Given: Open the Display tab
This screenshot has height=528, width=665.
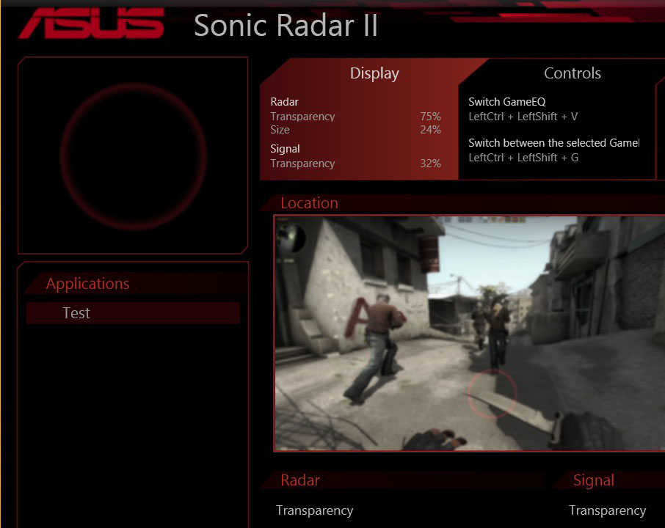Looking at the screenshot, I should pyautogui.click(x=374, y=73).
